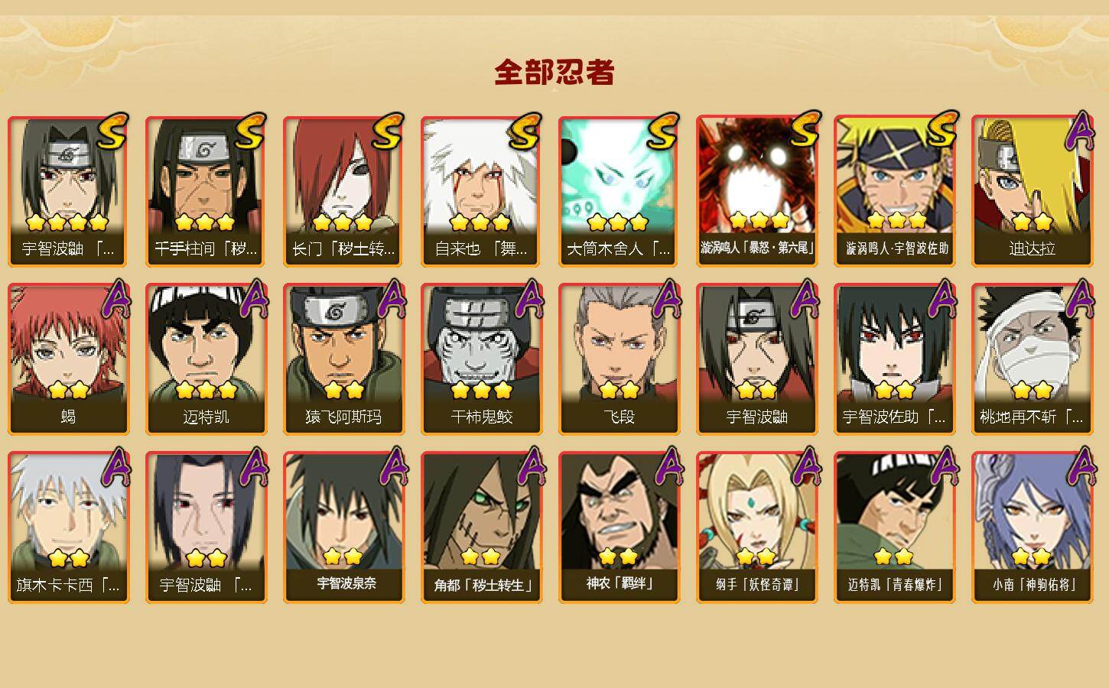Select the 小南「神驹佑将」 card
1109x688 pixels.
coord(1032,527)
